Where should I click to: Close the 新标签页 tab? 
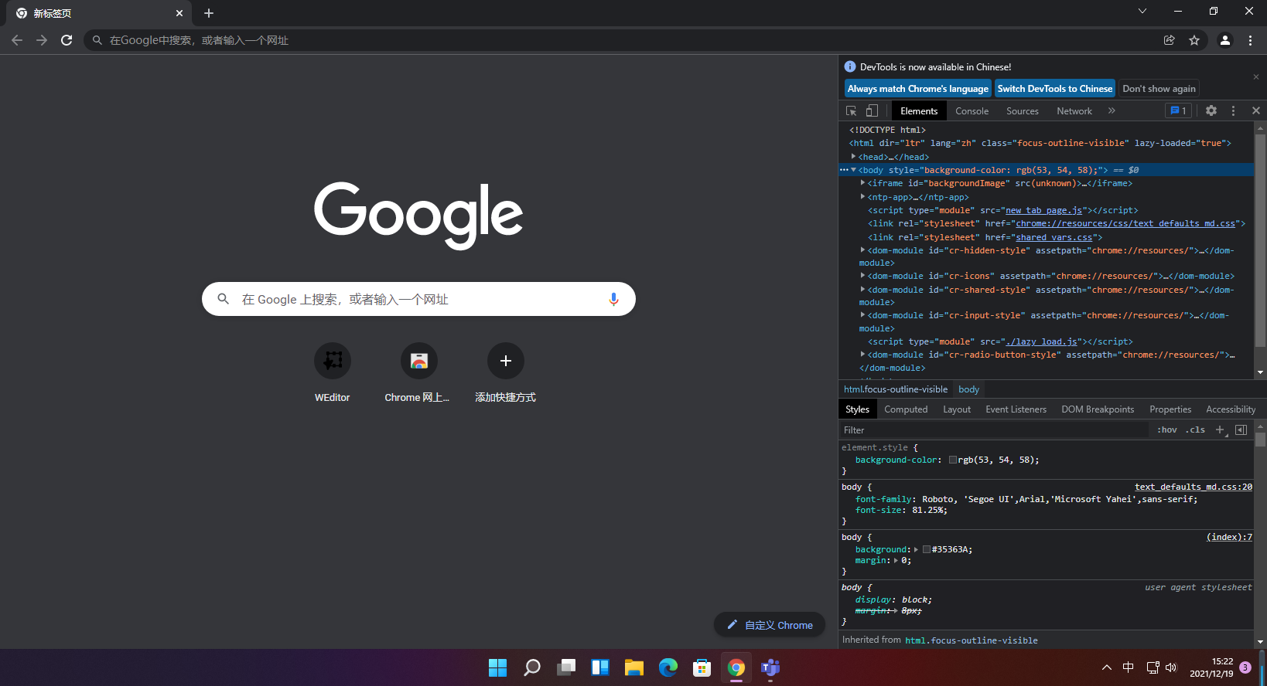(179, 13)
